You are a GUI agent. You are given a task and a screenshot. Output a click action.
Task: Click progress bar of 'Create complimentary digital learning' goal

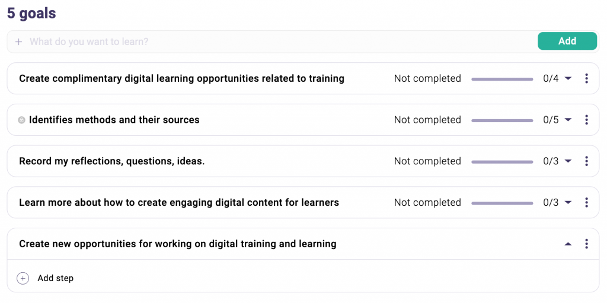point(502,79)
